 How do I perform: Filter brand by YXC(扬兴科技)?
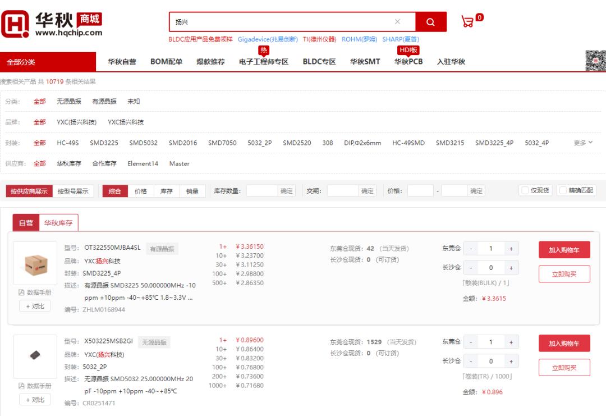(x=76, y=122)
